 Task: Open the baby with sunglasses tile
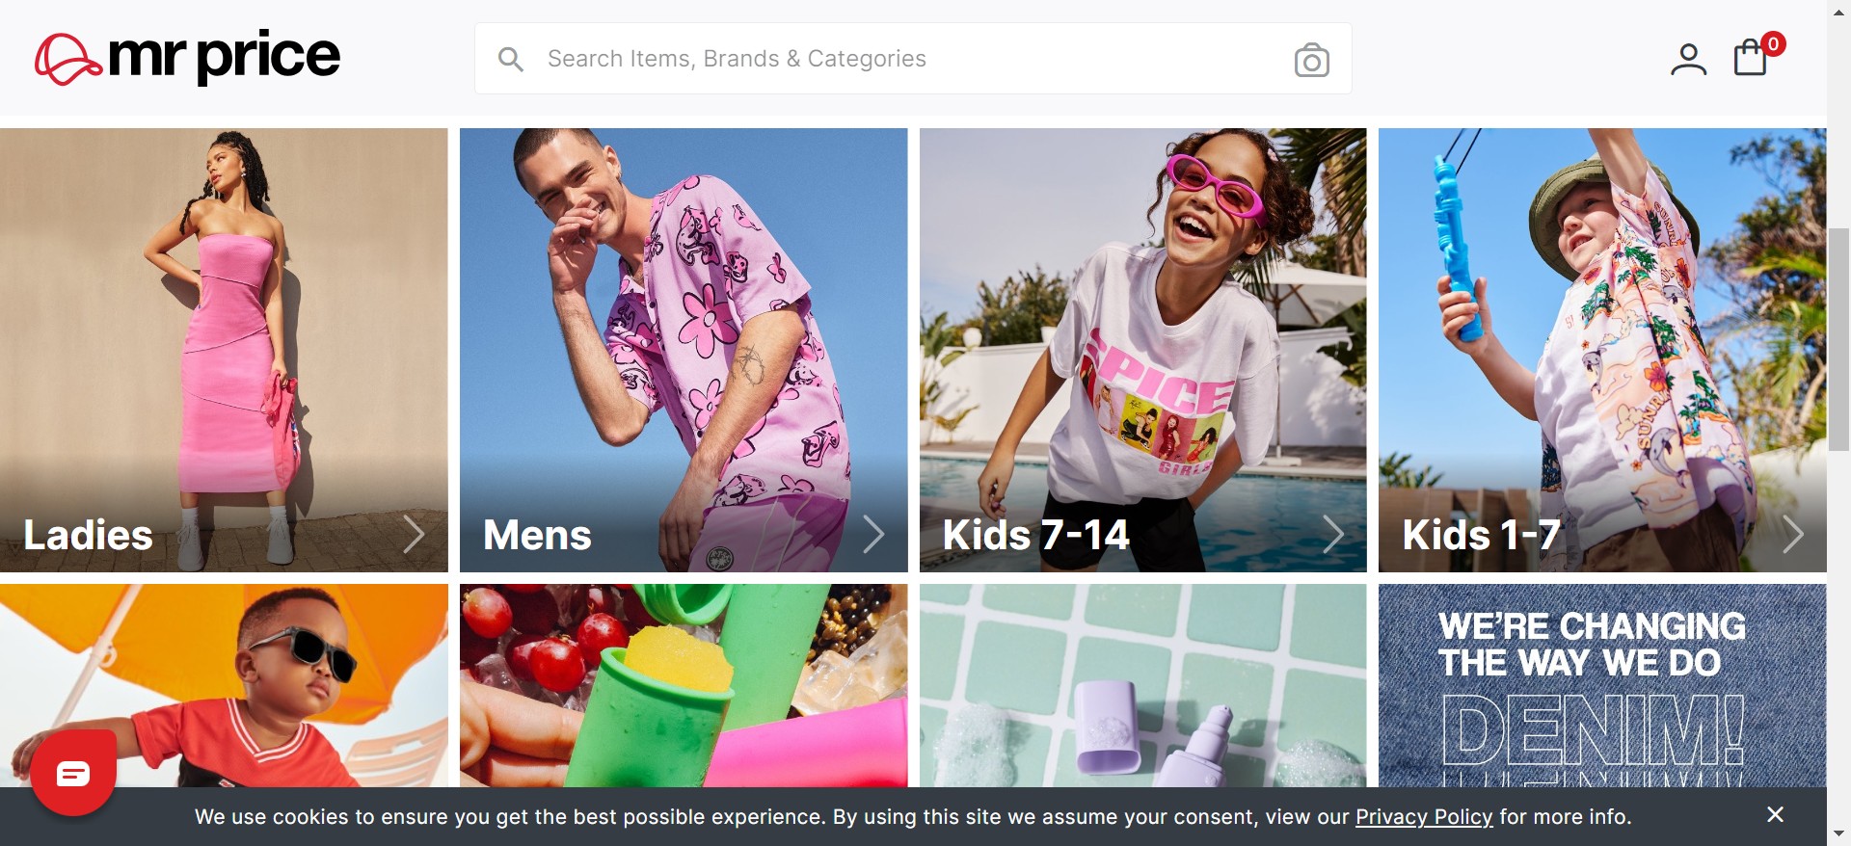224,685
